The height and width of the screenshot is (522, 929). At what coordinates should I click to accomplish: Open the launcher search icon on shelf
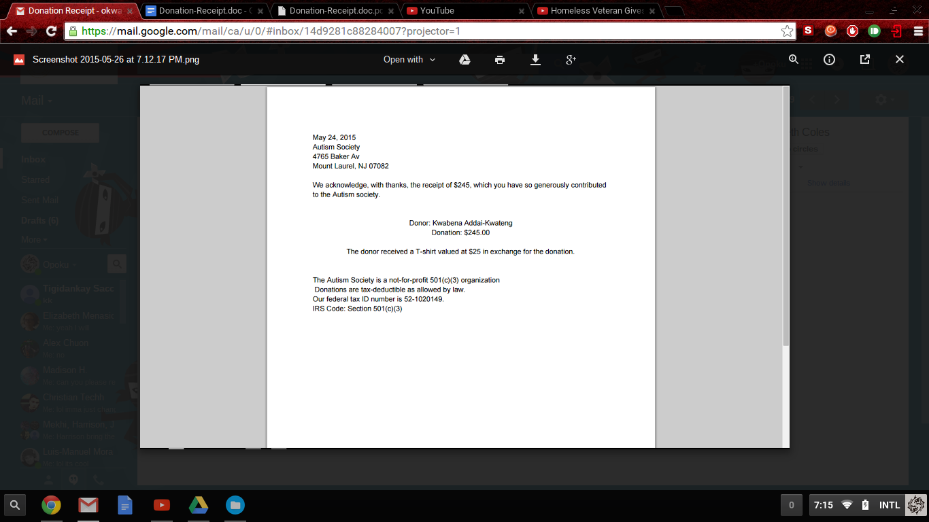click(x=15, y=505)
